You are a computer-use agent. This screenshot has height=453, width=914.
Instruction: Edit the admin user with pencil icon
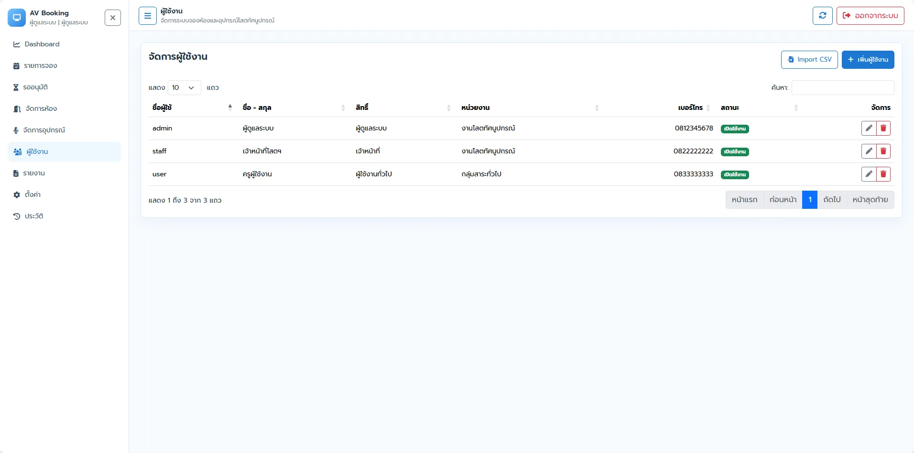pos(869,128)
